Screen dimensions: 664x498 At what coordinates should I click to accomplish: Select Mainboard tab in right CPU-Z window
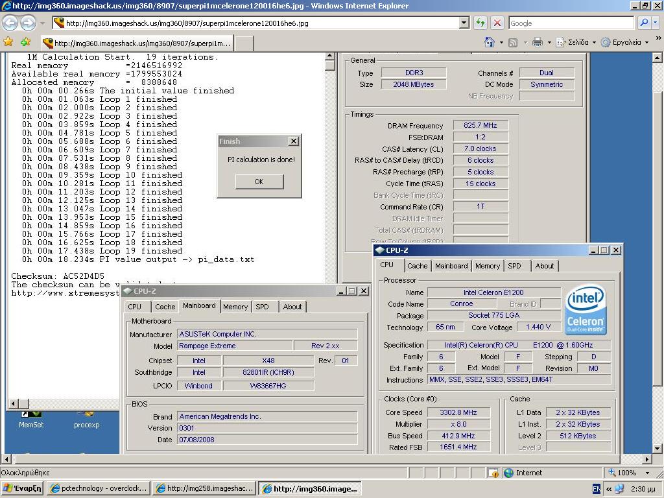pyautogui.click(x=451, y=266)
